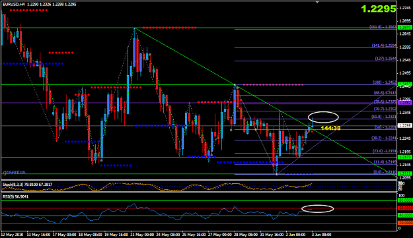The width and height of the screenshot is (413, 238).
Task: Click the Fibonacci label (78.6)-1.2379
Action: click(x=385, y=102)
